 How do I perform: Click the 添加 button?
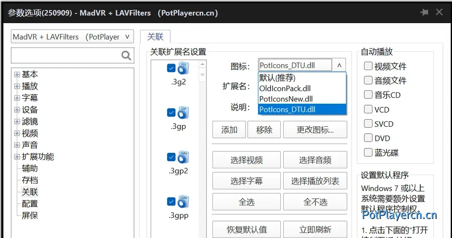click(x=229, y=130)
